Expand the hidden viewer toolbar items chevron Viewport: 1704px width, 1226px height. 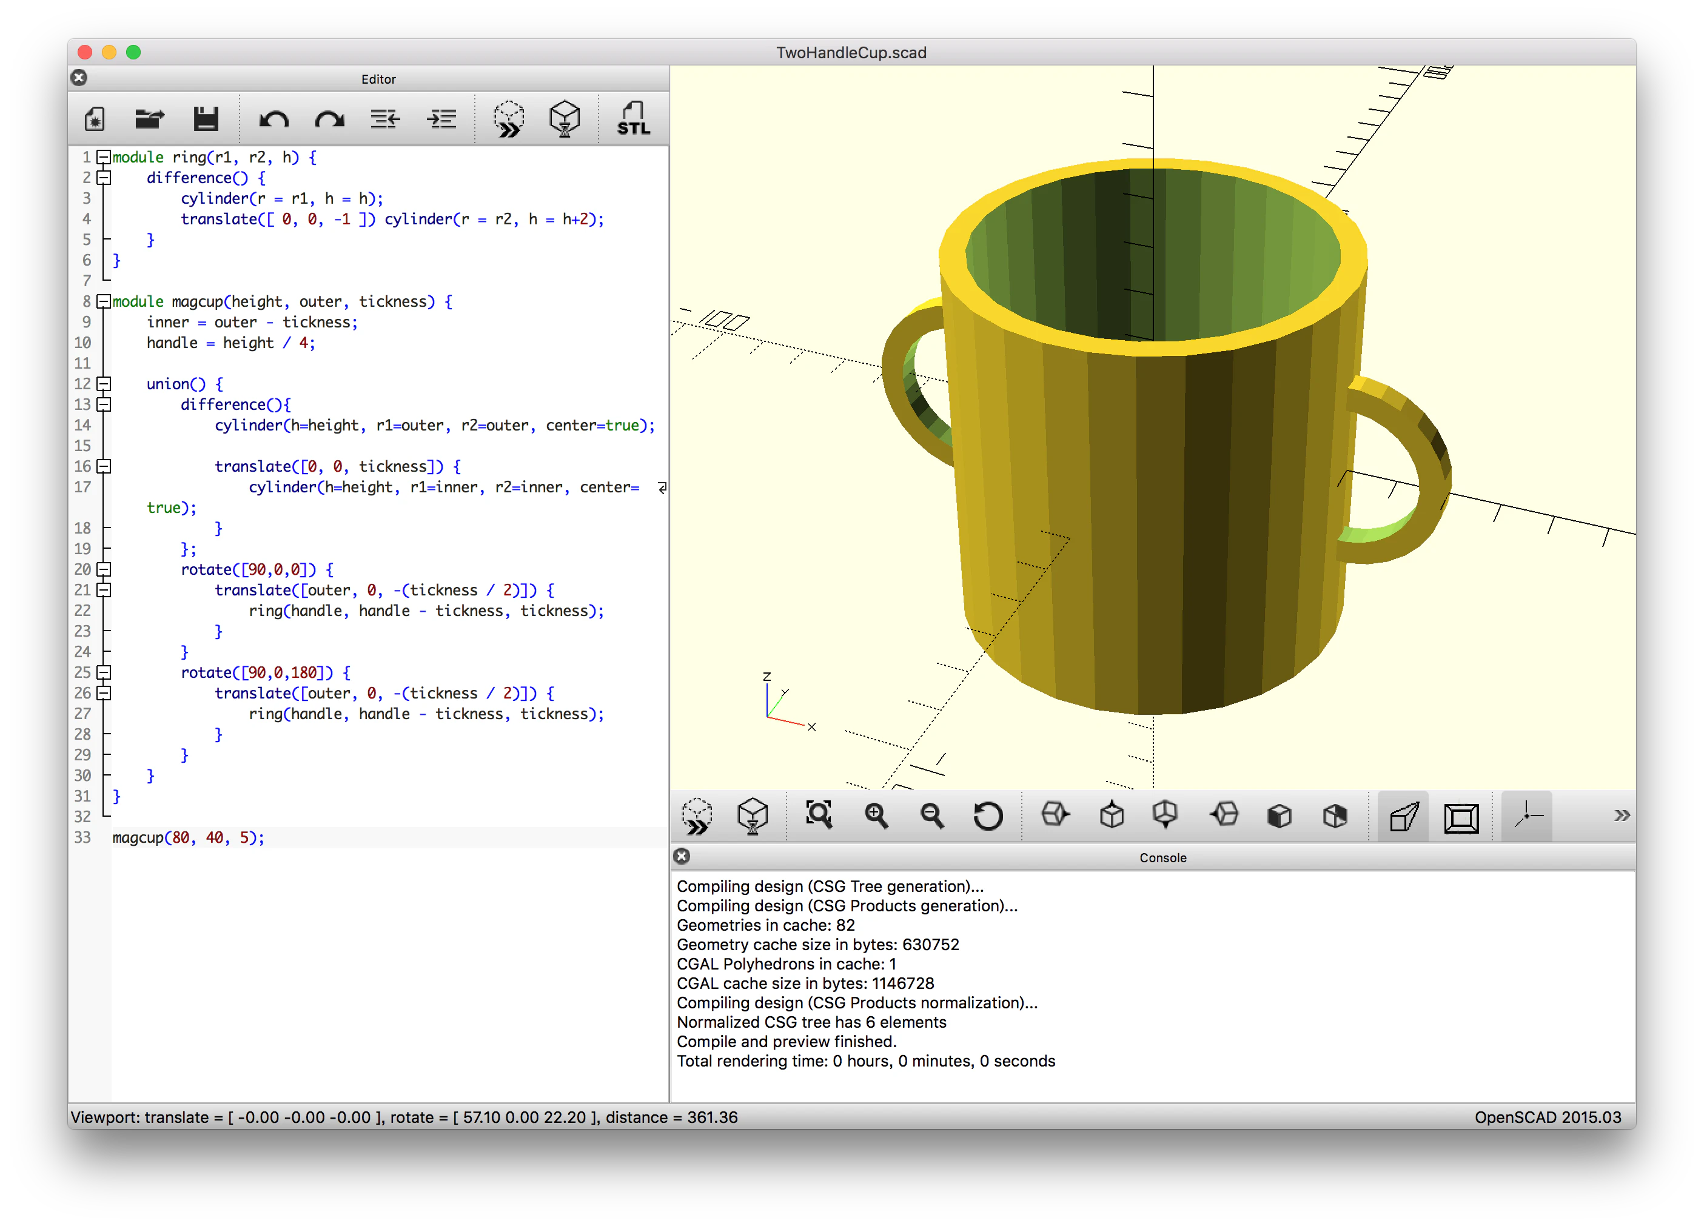coord(1622,816)
